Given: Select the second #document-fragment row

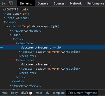Looking at the screenshot, I should [36, 64].
